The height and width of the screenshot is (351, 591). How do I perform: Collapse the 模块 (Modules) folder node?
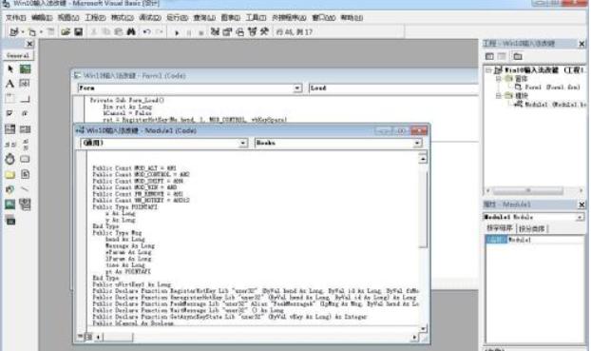pos(498,96)
